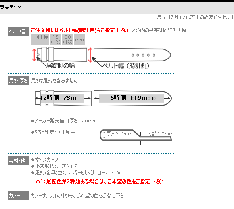Click the 尾錠側の幅 caption

point(61,65)
